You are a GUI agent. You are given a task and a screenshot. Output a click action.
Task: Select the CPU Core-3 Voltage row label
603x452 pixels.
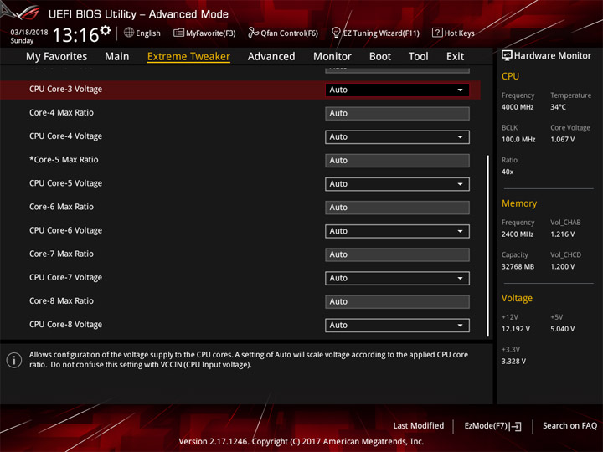[x=66, y=90]
